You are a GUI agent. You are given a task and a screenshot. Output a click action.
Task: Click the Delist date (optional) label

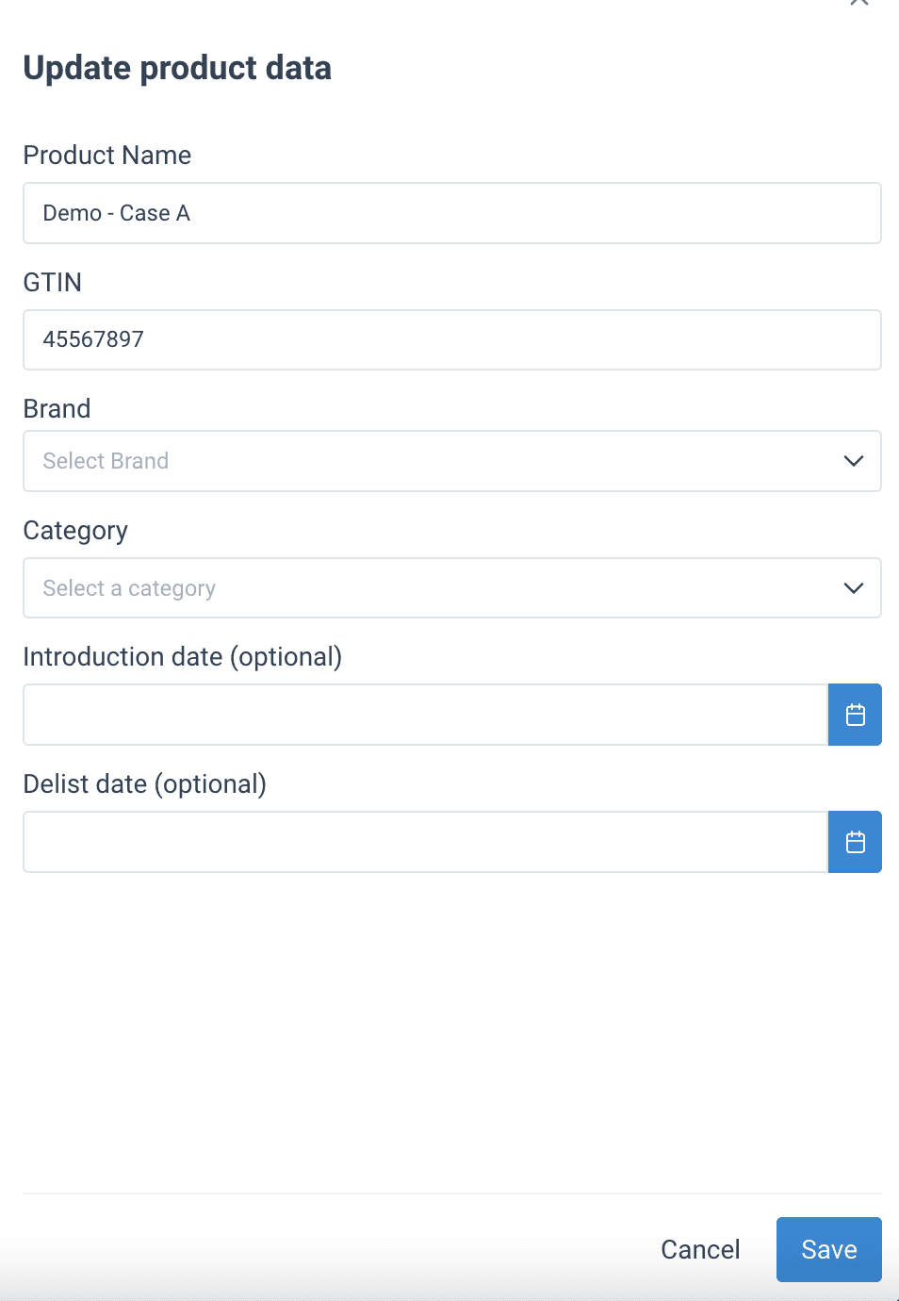coord(144,784)
